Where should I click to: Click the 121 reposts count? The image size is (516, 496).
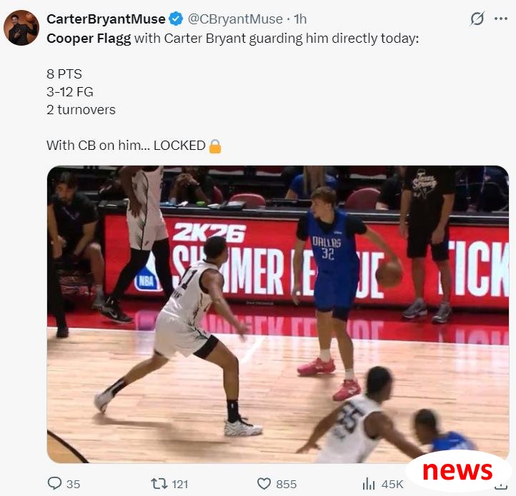coord(180,484)
